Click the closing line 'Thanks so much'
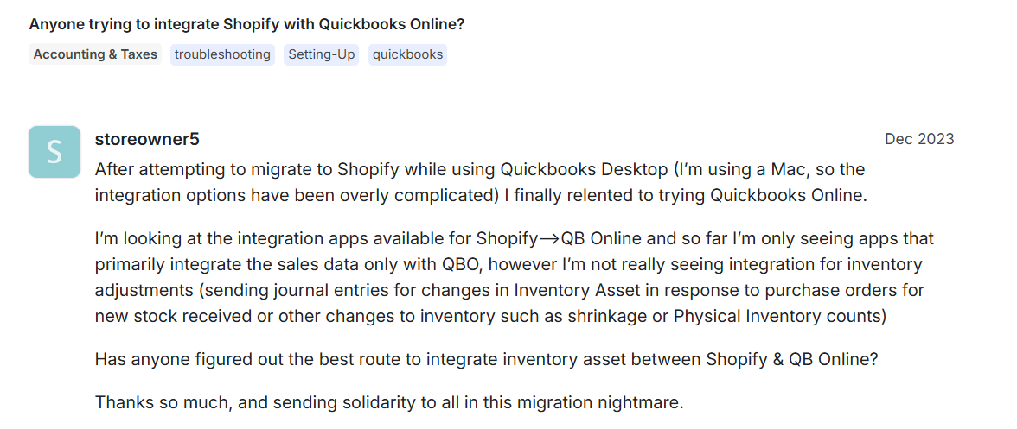 pyautogui.click(x=388, y=402)
